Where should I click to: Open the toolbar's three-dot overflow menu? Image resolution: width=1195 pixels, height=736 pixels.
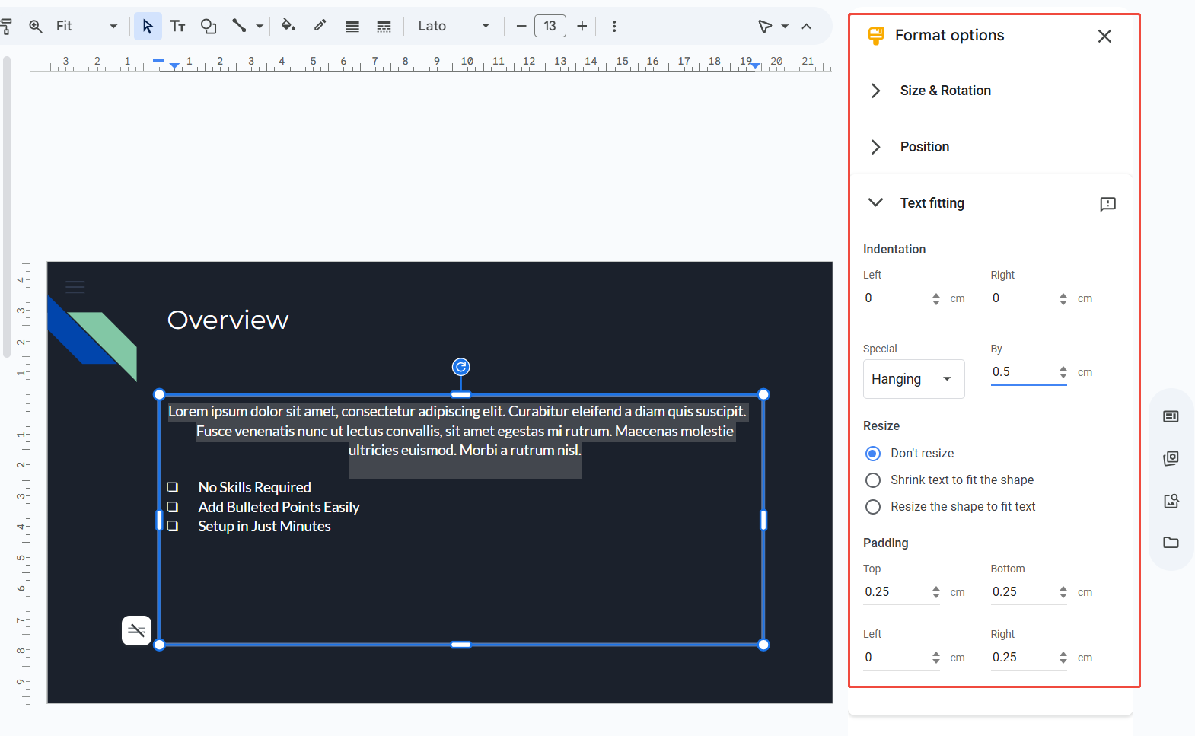tap(614, 27)
